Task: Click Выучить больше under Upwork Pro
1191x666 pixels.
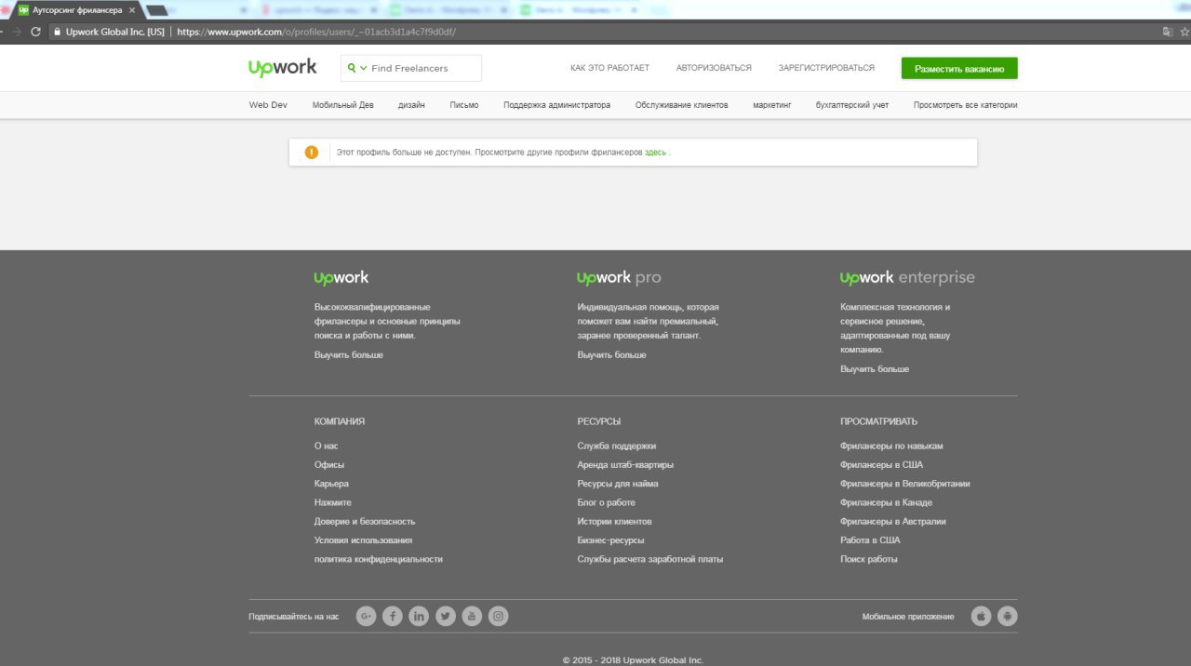Action: (x=611, y=354)
